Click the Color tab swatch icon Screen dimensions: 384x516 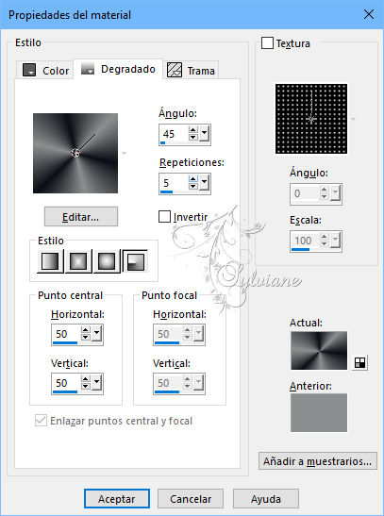click(29, 70)
